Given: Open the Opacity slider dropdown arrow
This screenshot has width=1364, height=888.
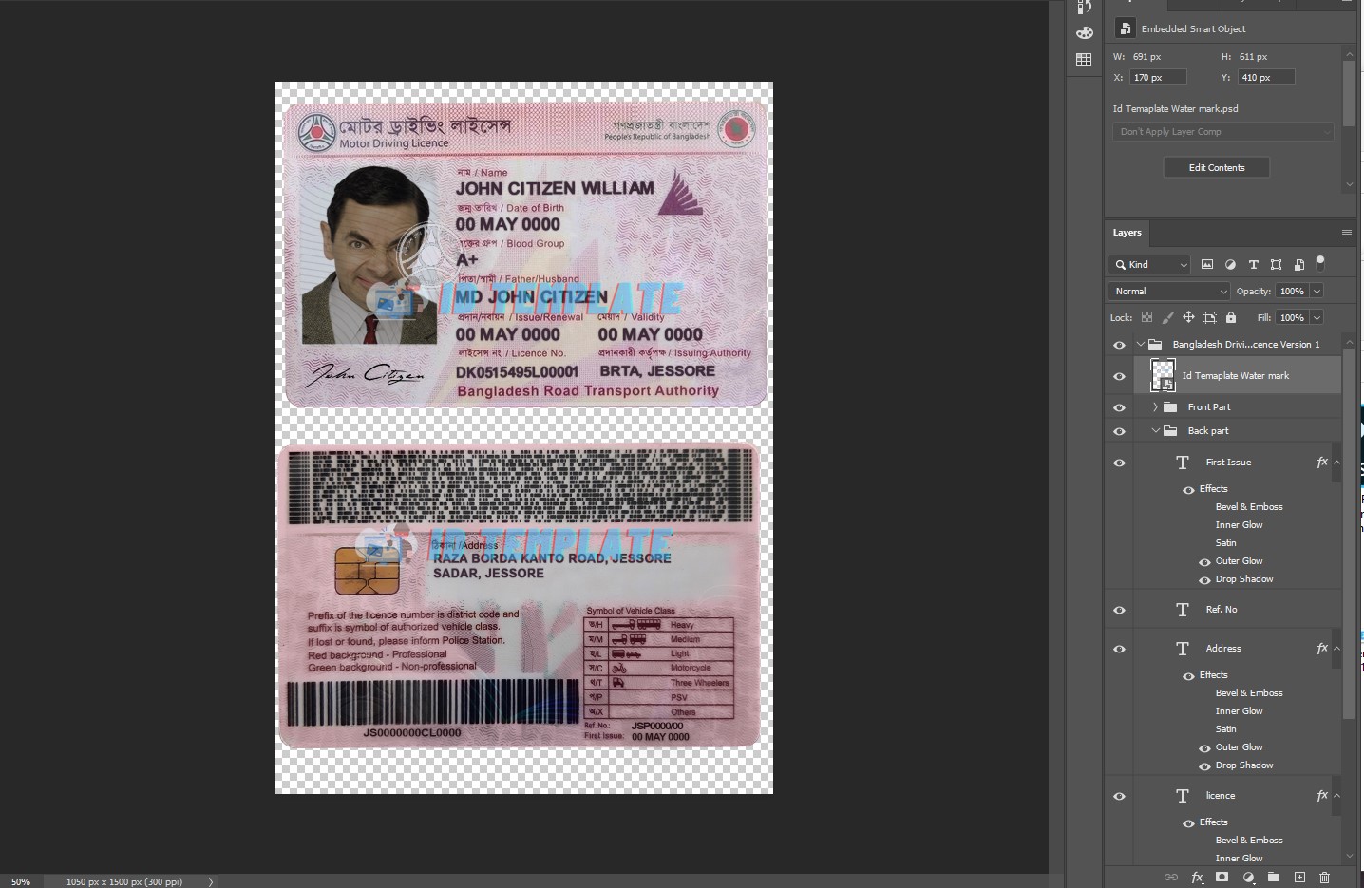Looking at the screenshot, I should click(1317, 291).
